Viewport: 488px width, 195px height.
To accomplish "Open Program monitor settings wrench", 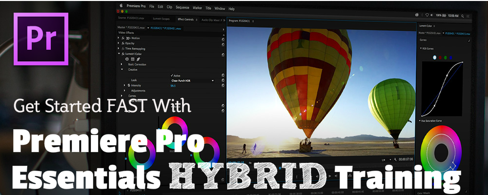I will pyautogui.click(x=395, y=159).
